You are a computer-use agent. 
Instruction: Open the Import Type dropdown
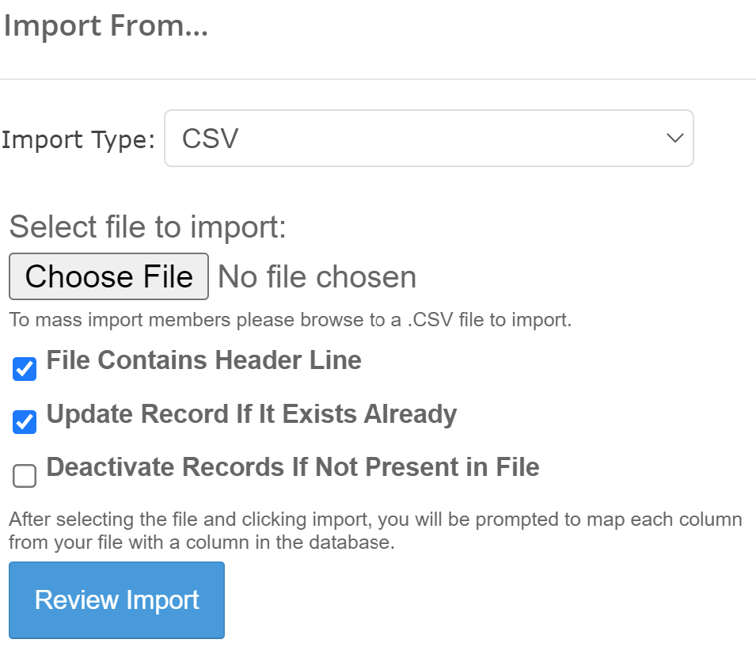click(428, 139)
